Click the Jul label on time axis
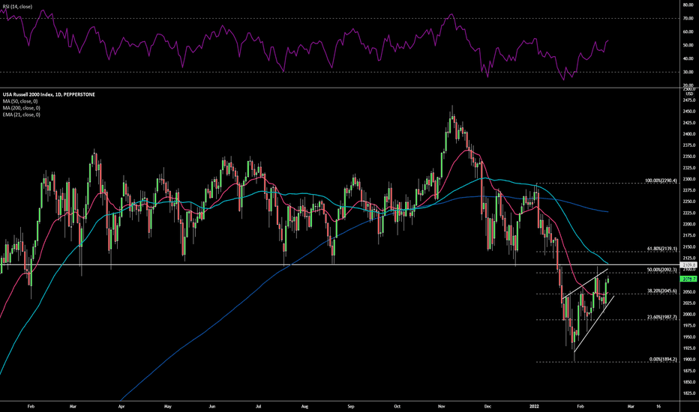 [258, 406]
